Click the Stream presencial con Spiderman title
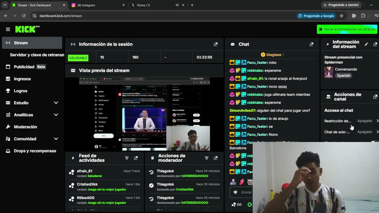 click(x=343, y=60)
